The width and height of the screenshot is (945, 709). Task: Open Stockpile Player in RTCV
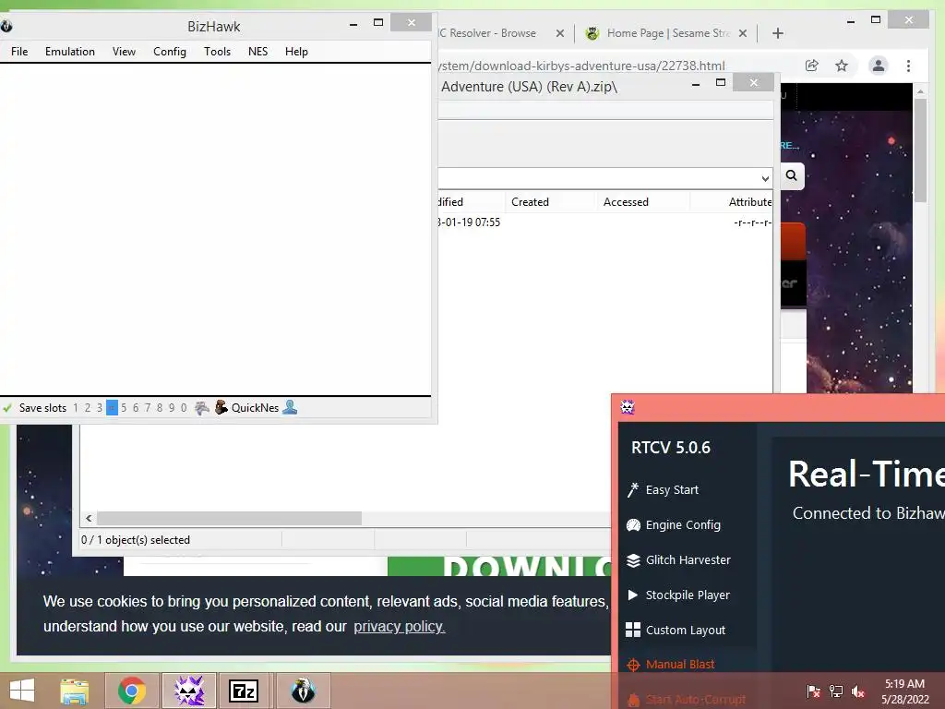[688, 595]
